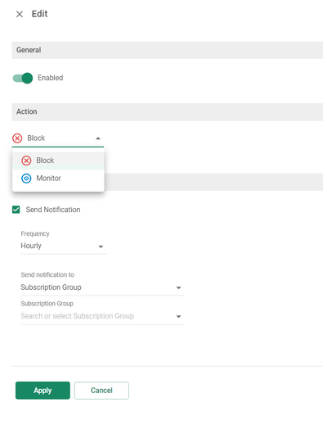Open the Frequency Hourly dropdown
327x434 pixels.
[x=64, y=246]
